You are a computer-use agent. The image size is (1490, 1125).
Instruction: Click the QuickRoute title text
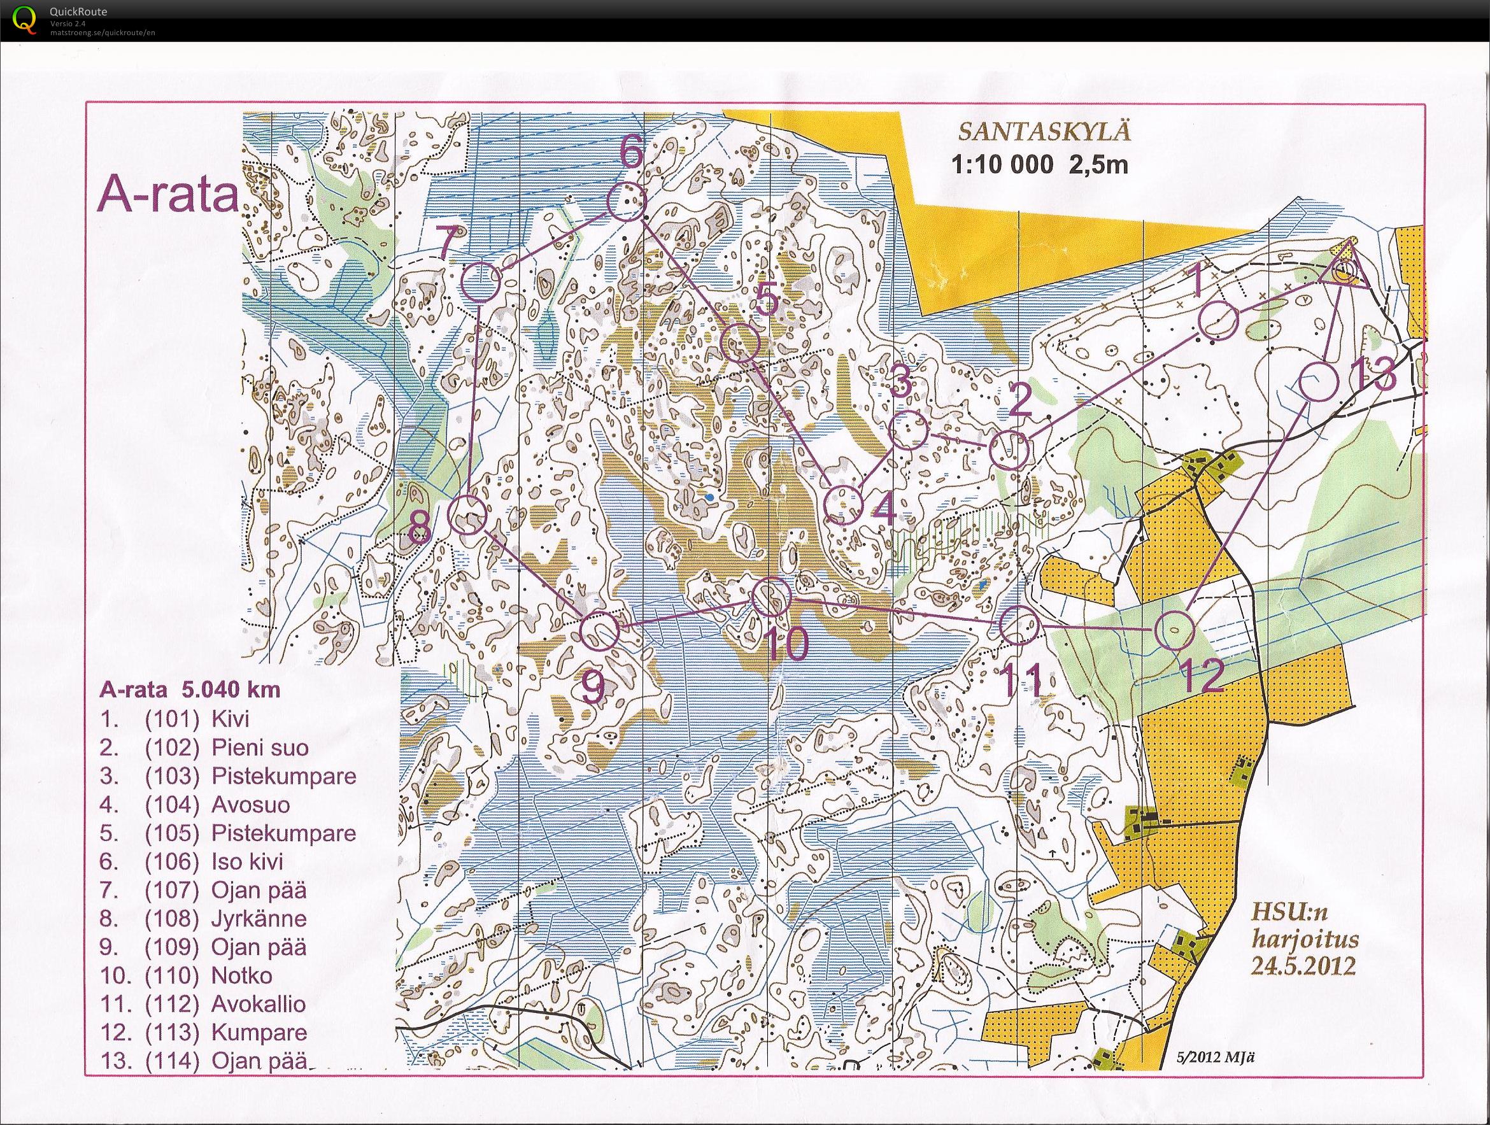click(78, 11)
